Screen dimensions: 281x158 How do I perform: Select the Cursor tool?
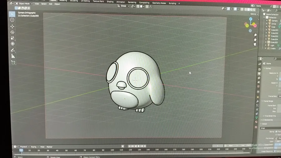(x=12, y=20)
